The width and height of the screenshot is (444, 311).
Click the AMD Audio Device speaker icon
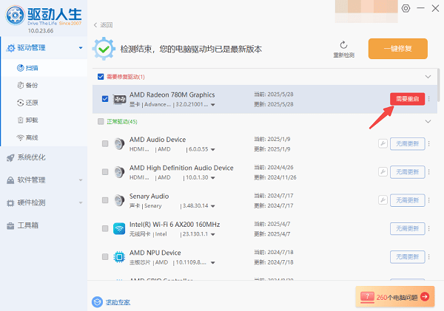pyautogui.click(x=119, y=144)
